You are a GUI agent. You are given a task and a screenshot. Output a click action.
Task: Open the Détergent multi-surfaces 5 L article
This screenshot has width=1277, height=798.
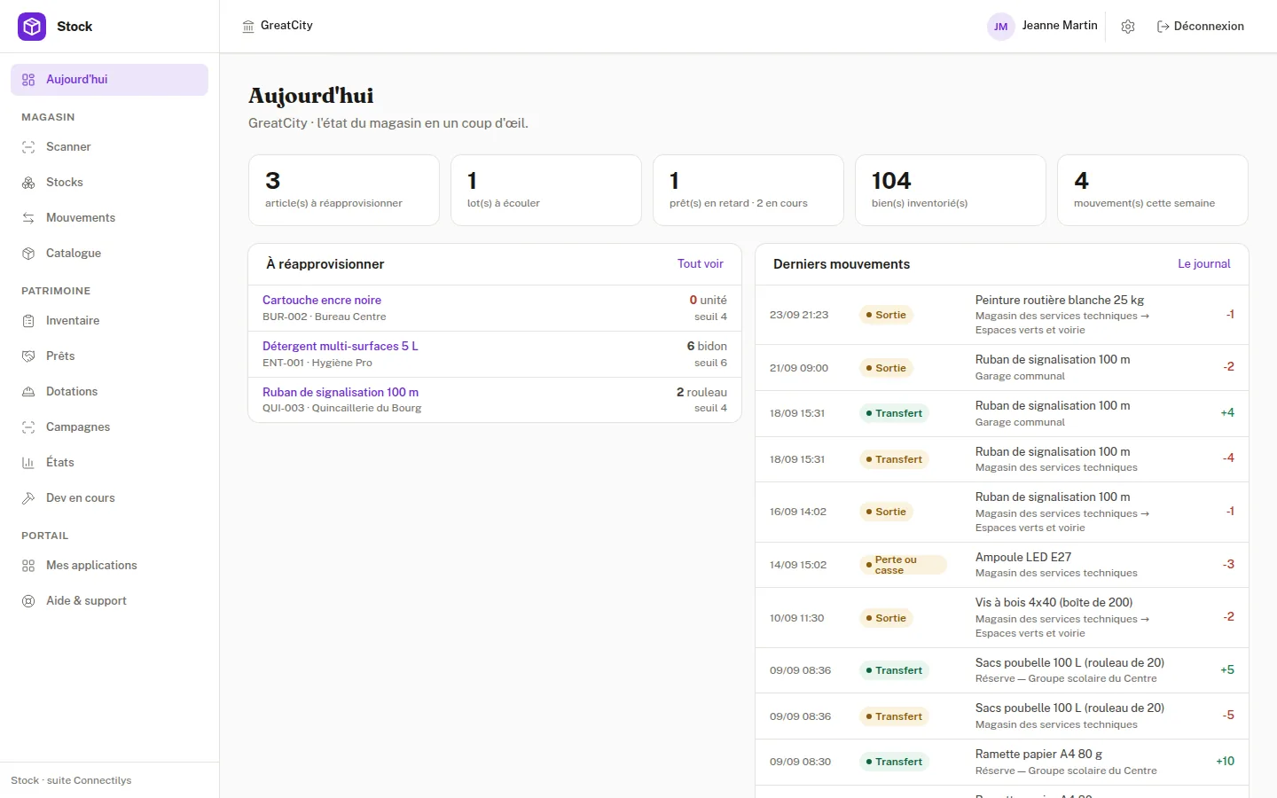pyautogui.click(x=341, y=347)
